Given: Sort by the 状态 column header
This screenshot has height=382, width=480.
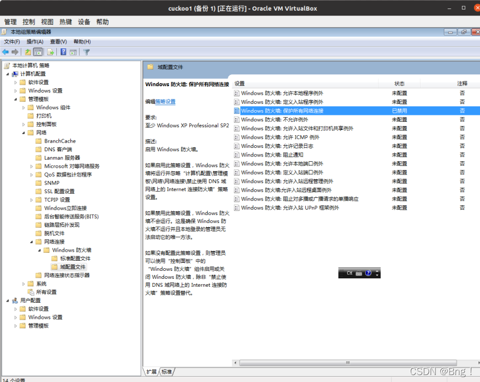Looking at the screenshot, I should [x=399, y=84].
